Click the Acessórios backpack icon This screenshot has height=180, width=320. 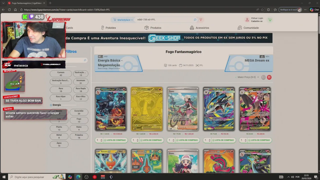(192, 28)
